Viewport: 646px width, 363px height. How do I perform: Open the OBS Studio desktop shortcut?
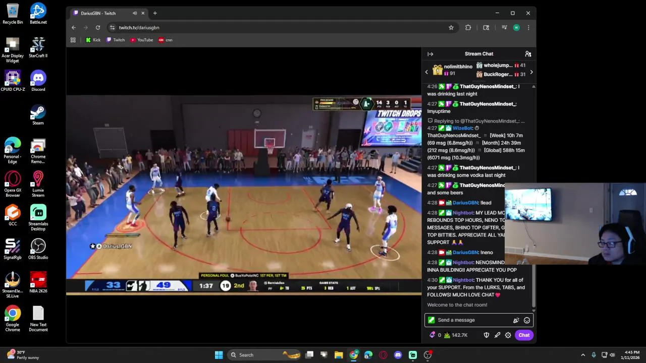coord(38,249)
